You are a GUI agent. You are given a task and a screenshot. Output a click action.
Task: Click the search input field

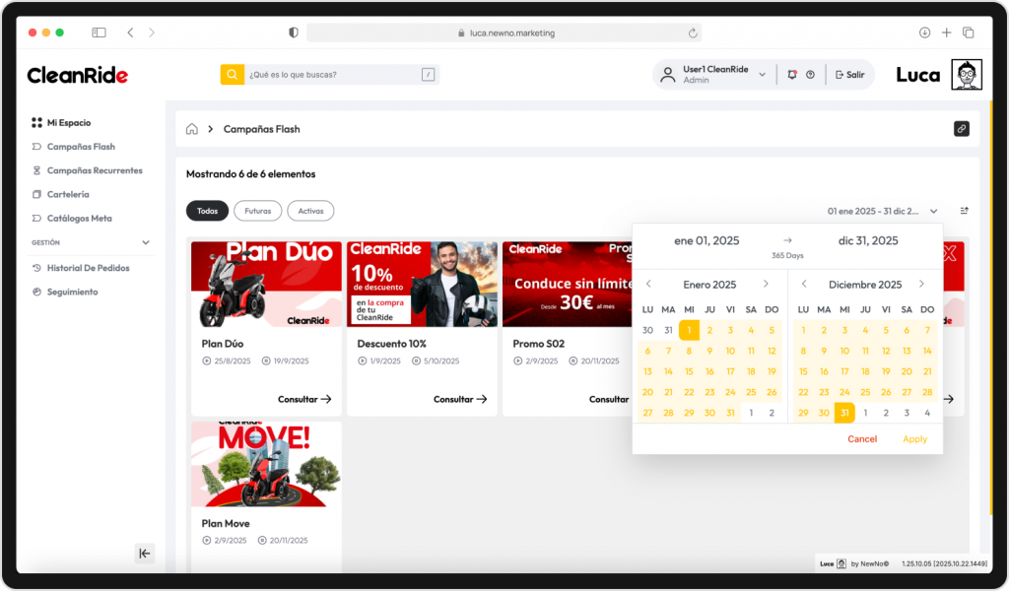tap(332, 75)
